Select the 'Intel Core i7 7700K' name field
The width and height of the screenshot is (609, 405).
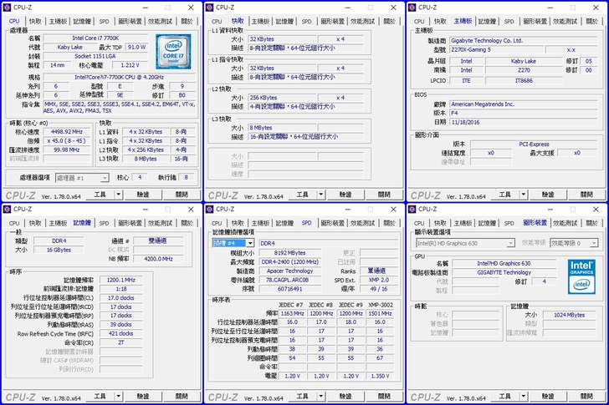tap(95, 38)
